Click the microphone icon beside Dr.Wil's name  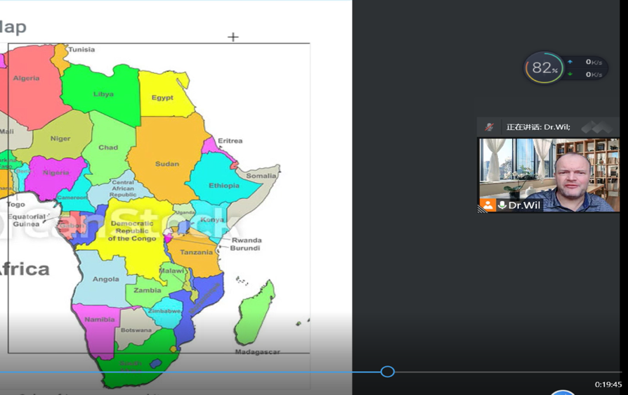click(502, 205)
